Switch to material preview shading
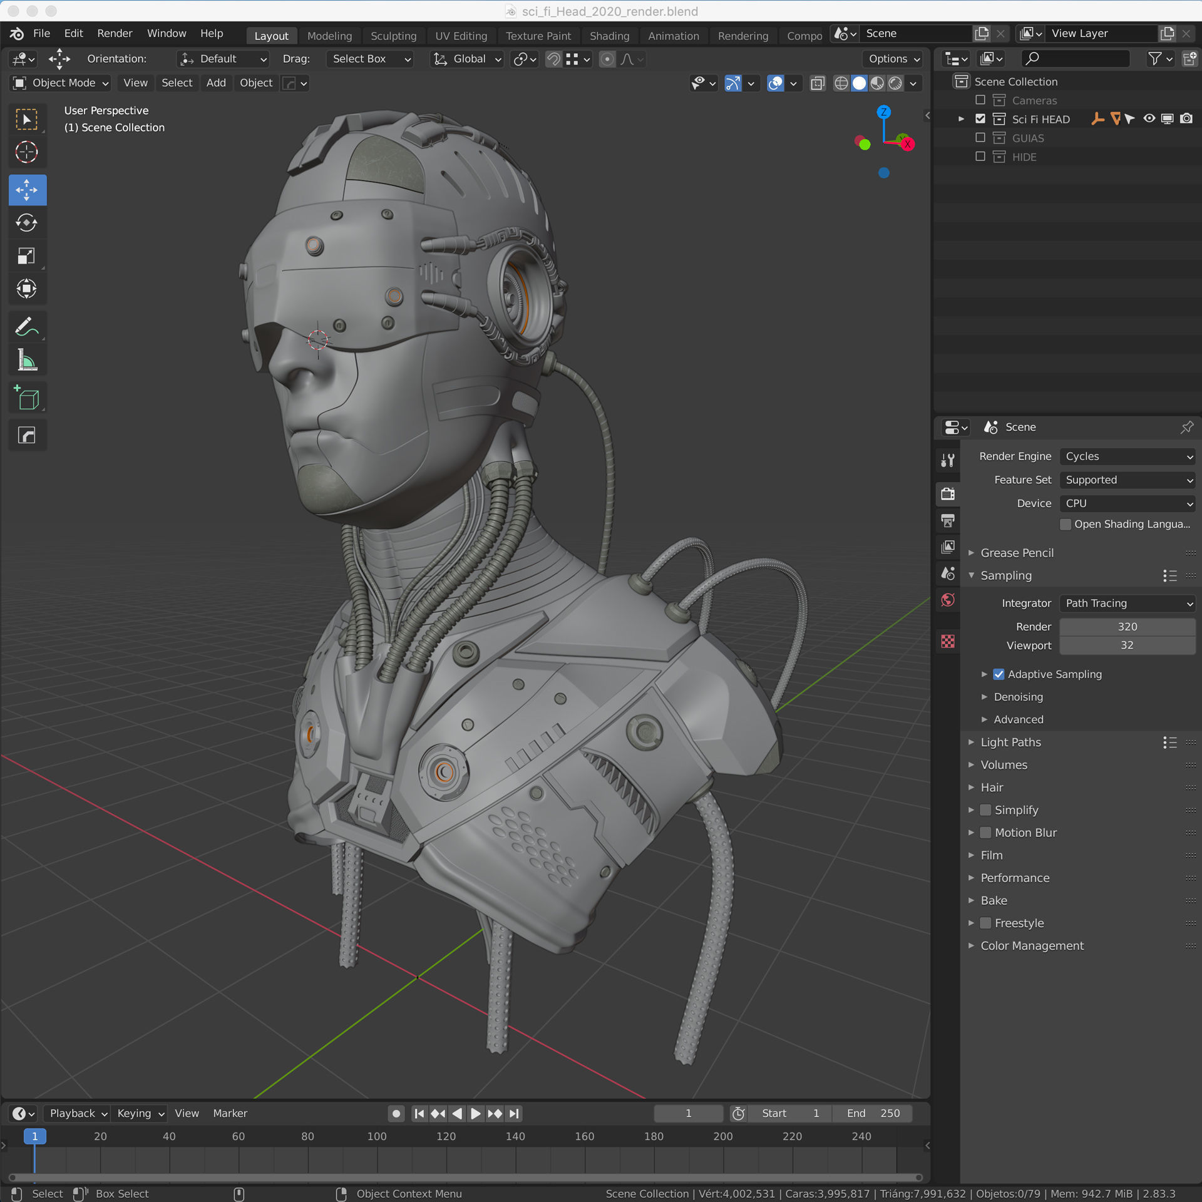 pyautogui.click(x=878, y=83)
